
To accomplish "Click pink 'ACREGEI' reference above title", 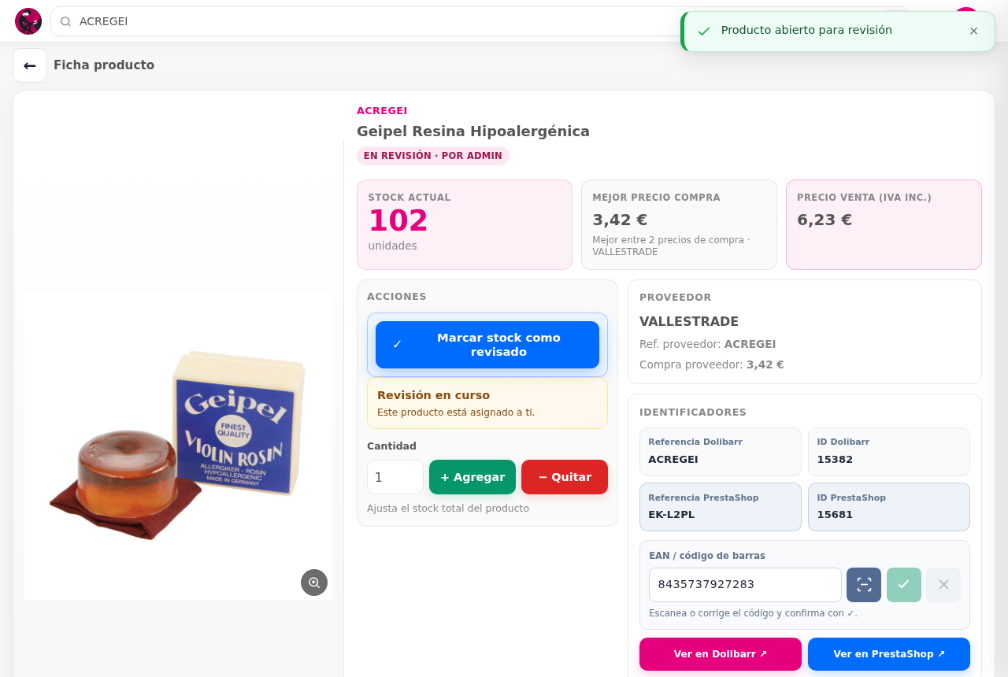I will pos(382,111).
